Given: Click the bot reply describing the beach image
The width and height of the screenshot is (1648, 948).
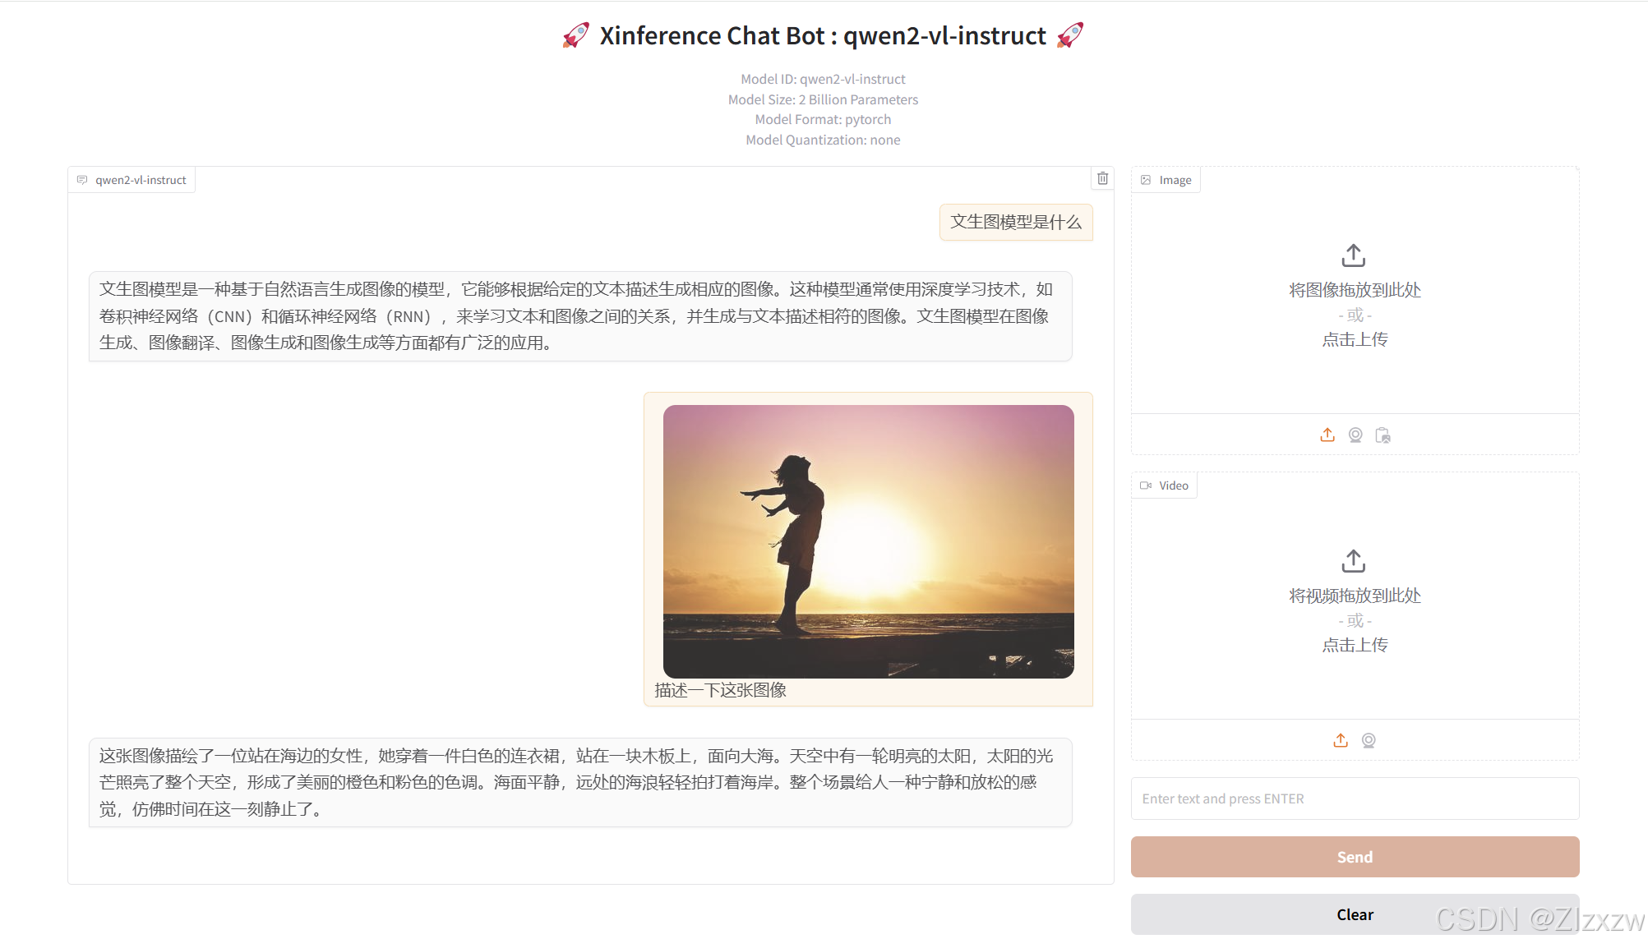Looking at the screenshot, I should click(x=579, y=782).
